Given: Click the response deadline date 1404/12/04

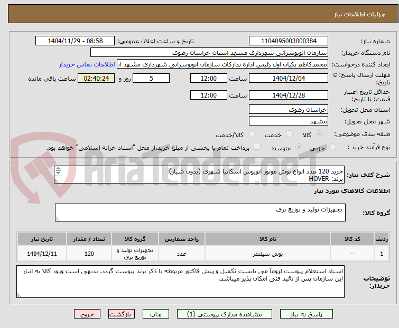Looking at the screenshot, I should [x=289, y=78].
